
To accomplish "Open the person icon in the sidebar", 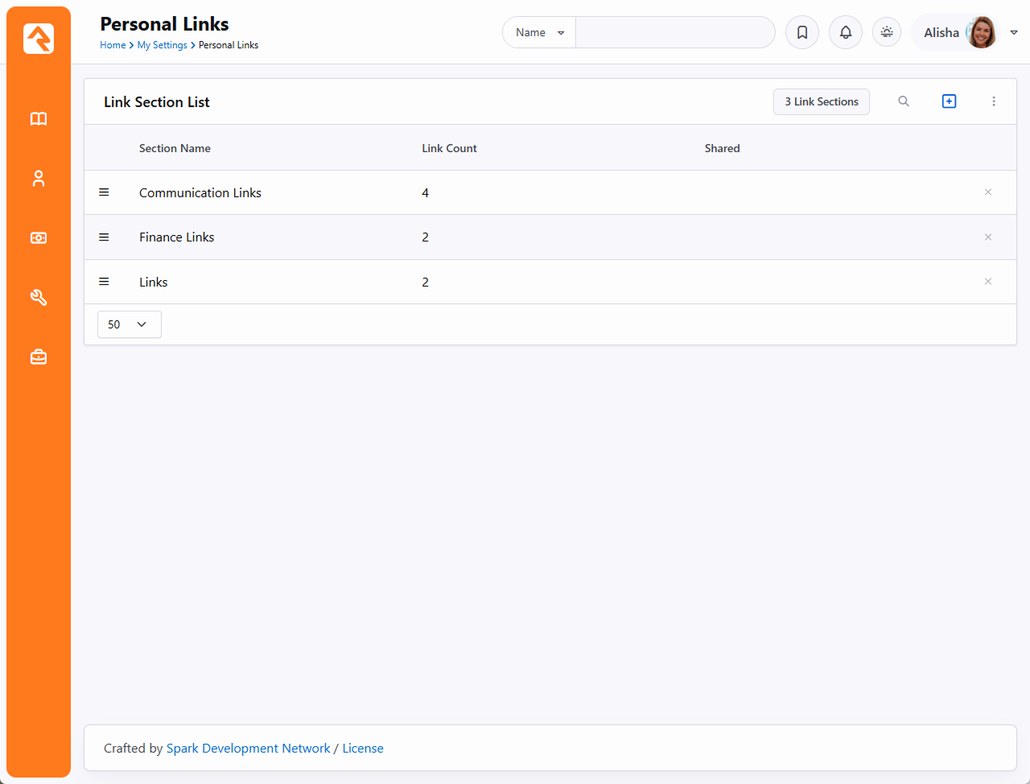I will 39,179.
